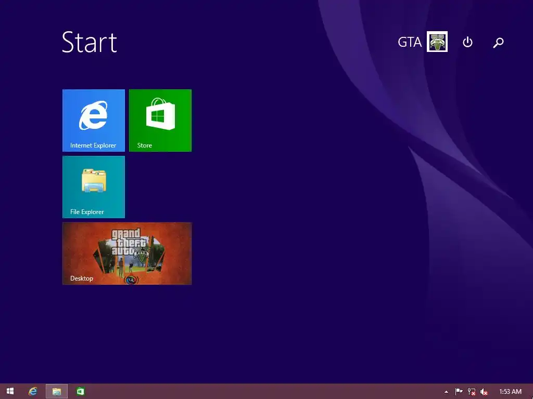Open the File Explorer tile

click(x=94, y=187)
